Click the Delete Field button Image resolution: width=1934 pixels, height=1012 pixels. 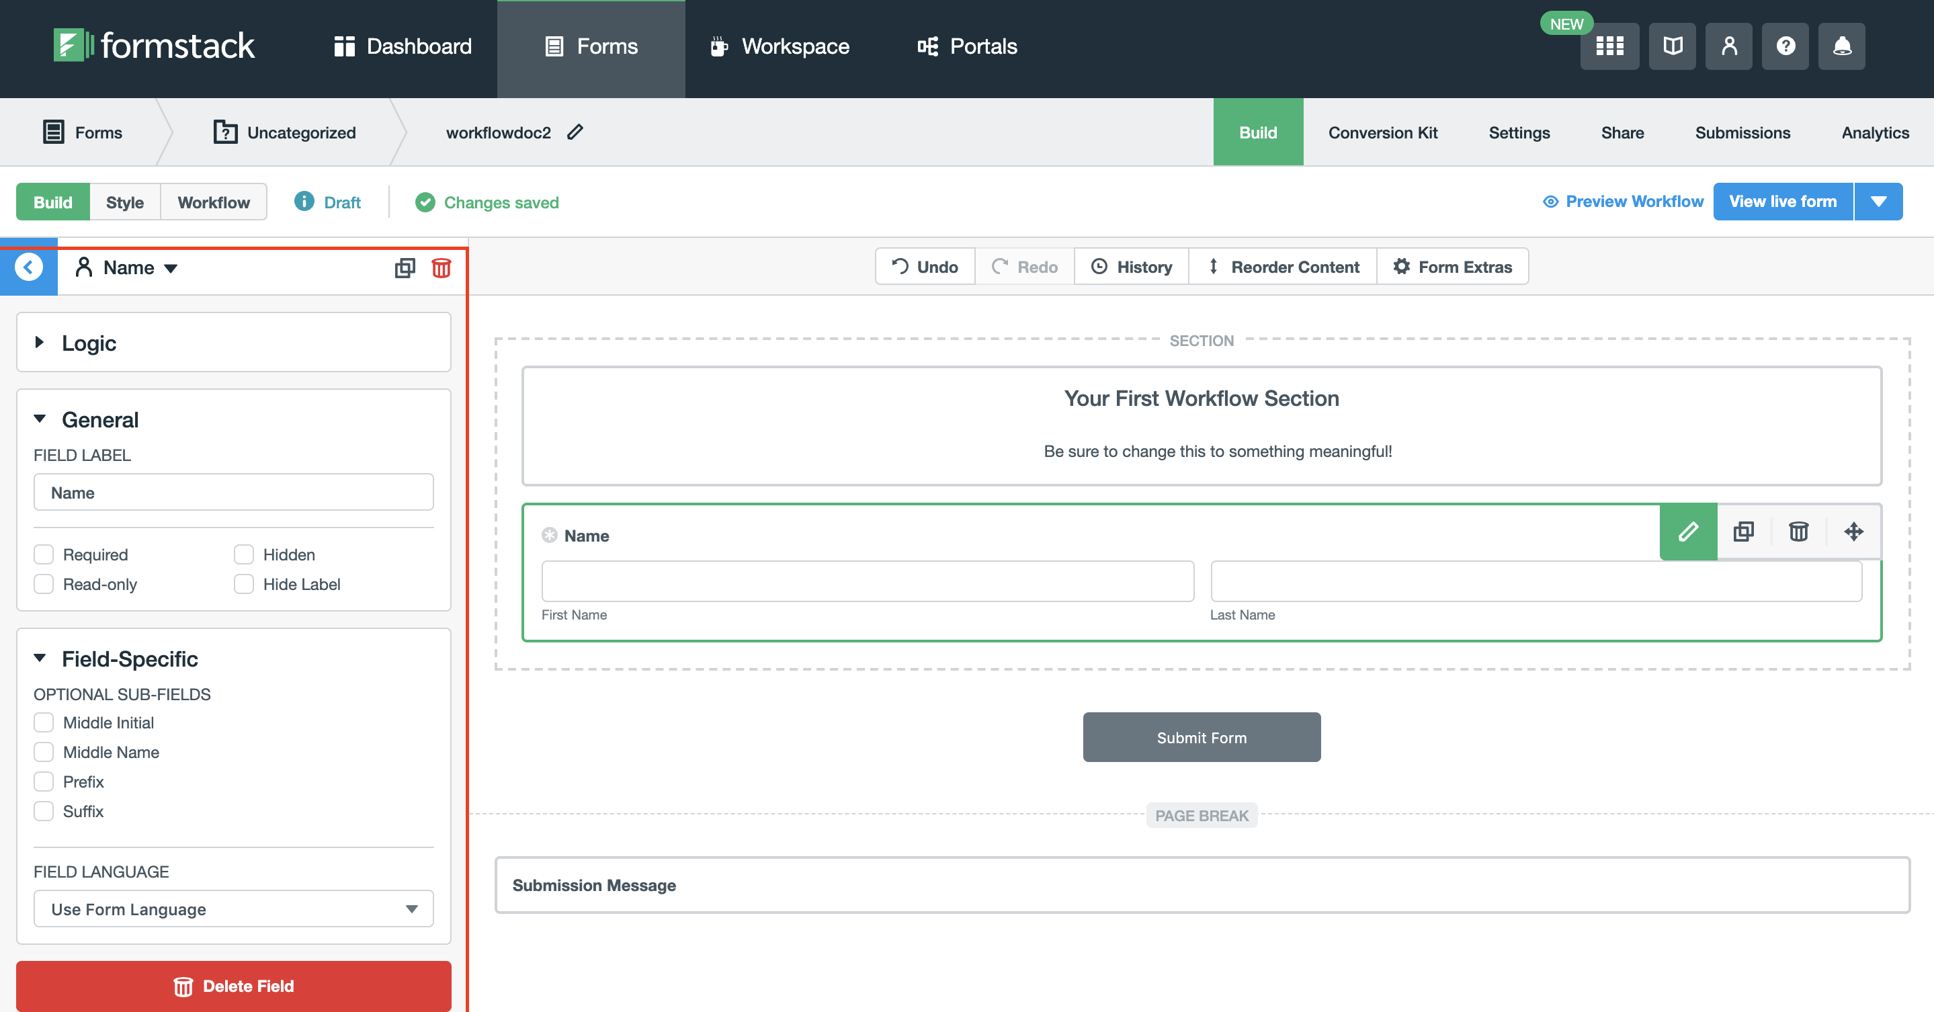coord(233,986)
